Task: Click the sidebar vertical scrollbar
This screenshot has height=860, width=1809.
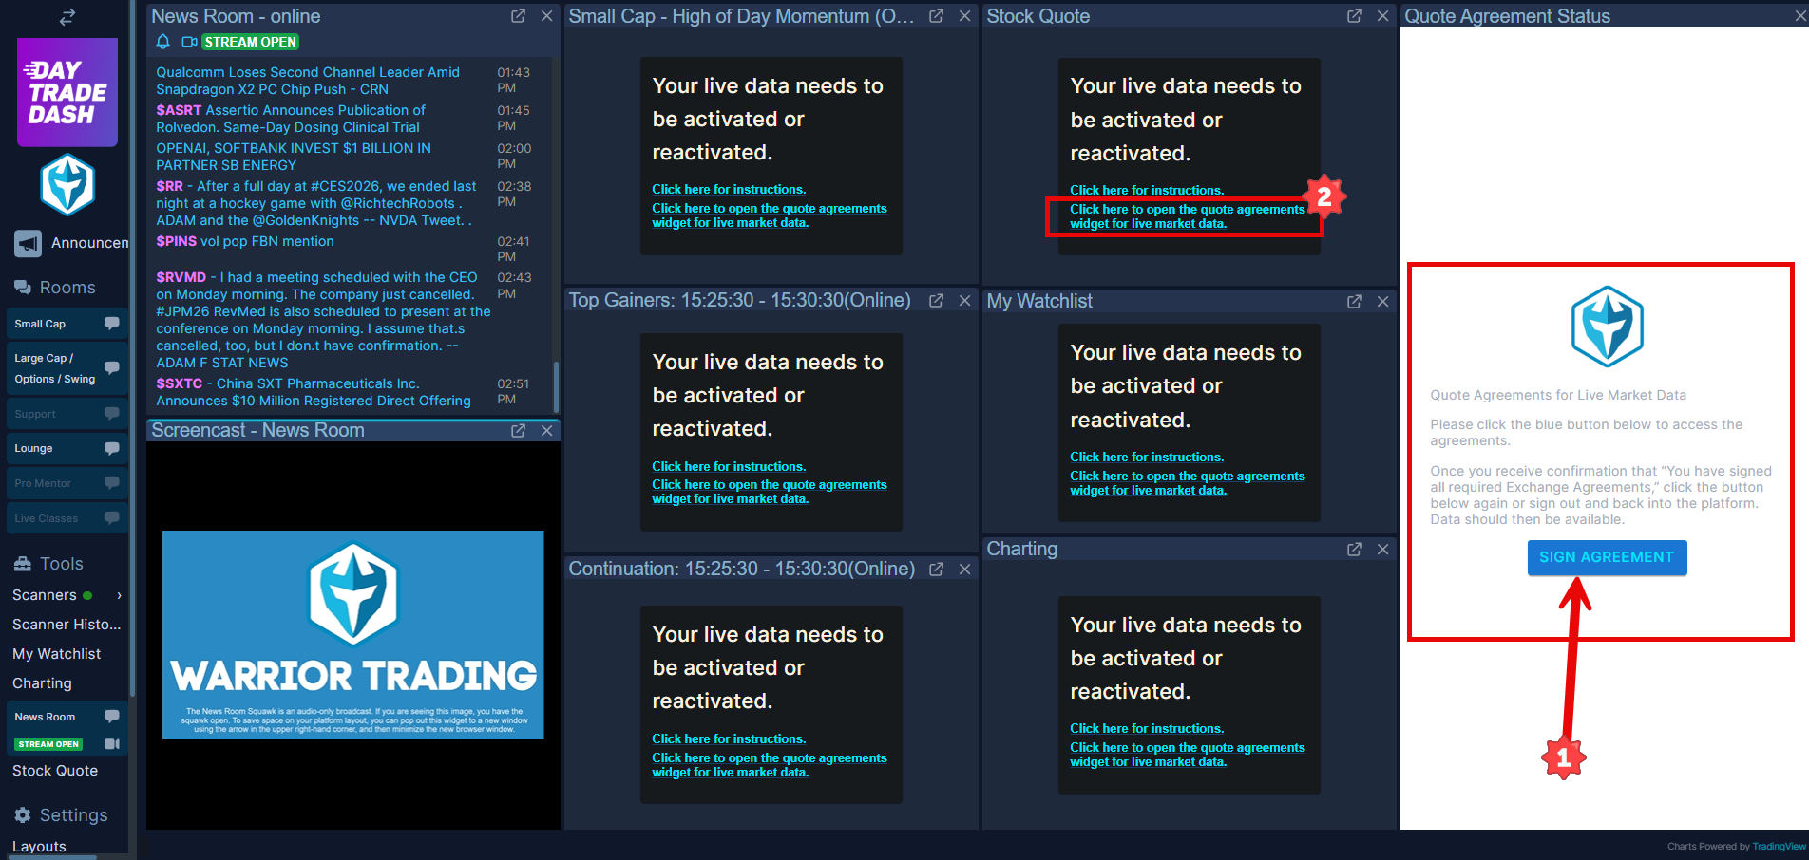Action: pyautogui.click(x=132, y=347)
